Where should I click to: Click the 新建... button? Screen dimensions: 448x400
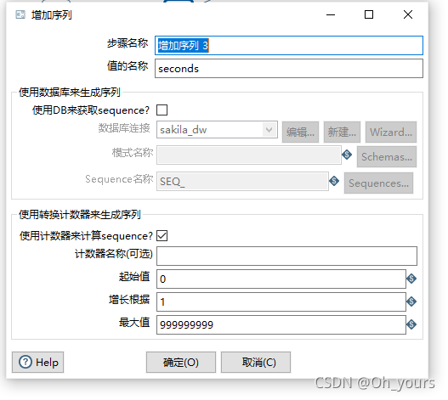[342, 132]
